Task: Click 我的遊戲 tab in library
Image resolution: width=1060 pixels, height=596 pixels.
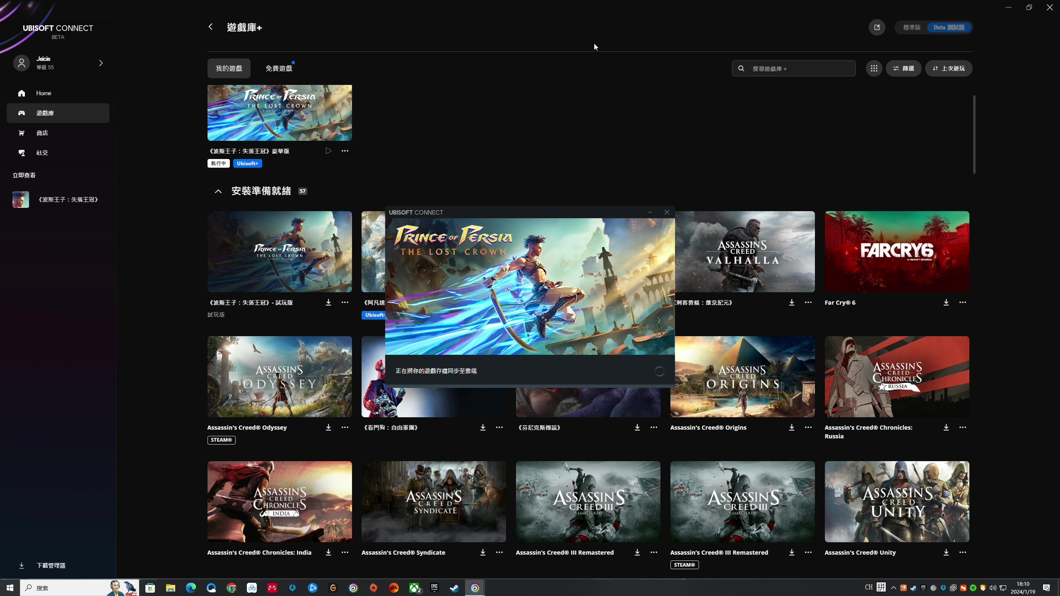Action: [228, 68]
